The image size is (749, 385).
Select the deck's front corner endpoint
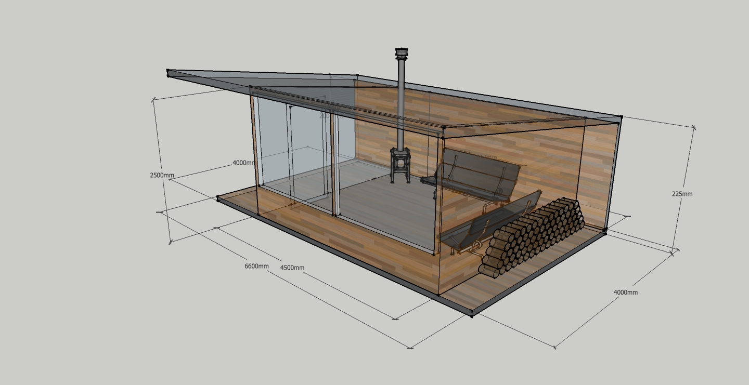coord(472,314)
